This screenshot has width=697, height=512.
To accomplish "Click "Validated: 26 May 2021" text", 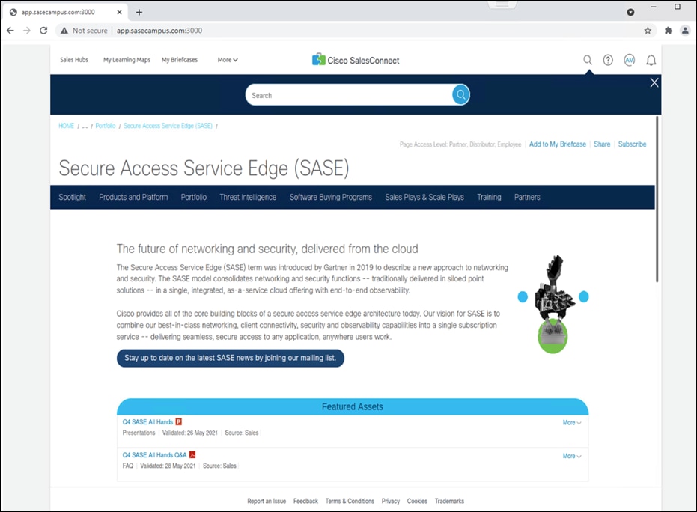I will tap(190, 433).
